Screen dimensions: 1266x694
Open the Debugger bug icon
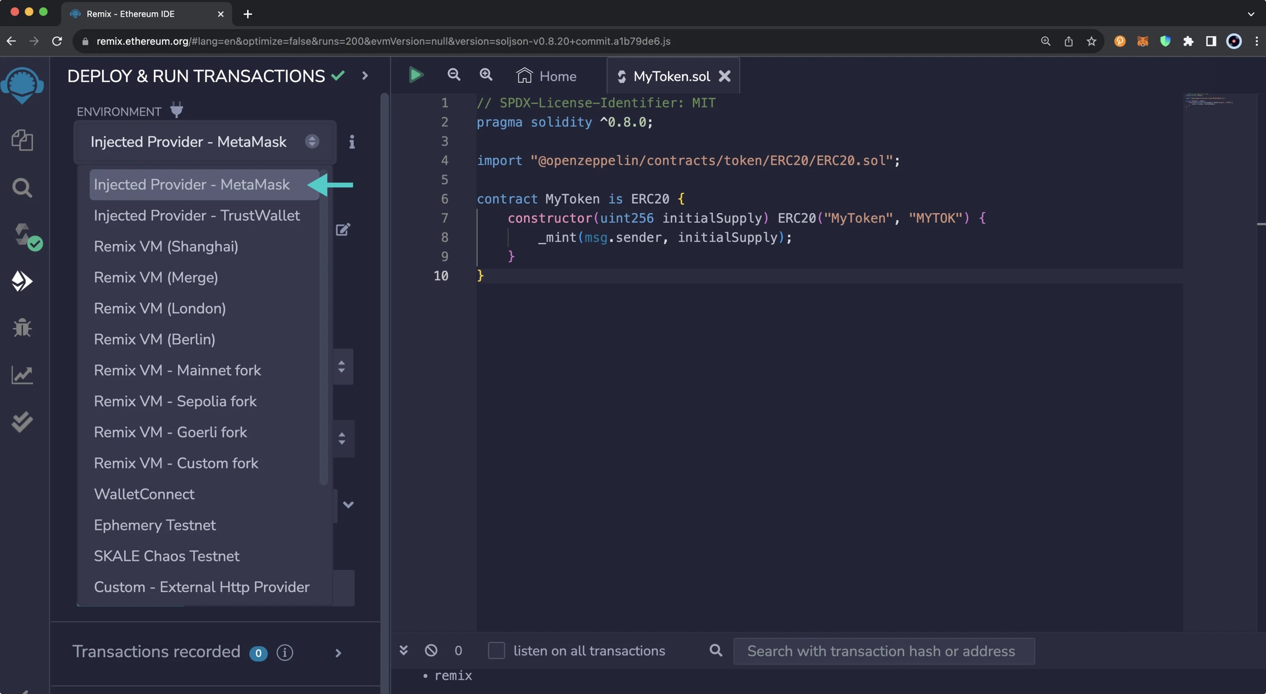[22, 328]
